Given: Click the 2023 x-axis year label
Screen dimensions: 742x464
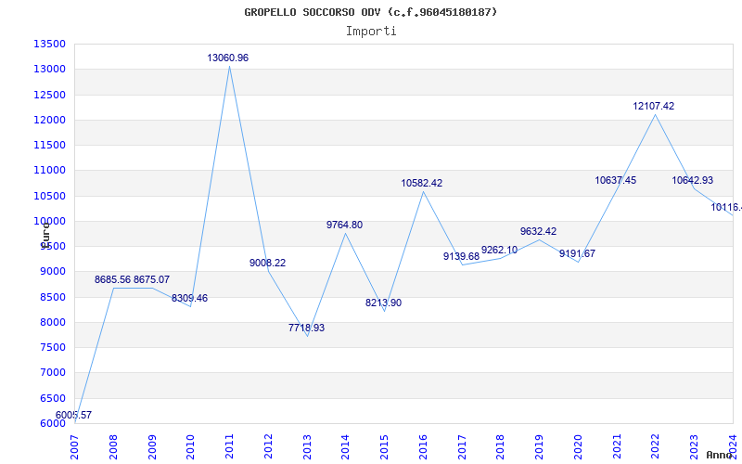Looking at the screenshot, I should pyautogui.click(x=694, y=447).
